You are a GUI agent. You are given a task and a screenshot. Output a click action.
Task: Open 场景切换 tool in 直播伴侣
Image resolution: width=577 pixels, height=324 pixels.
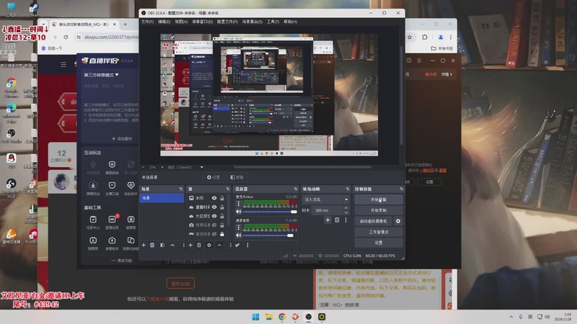pos(131,243)
